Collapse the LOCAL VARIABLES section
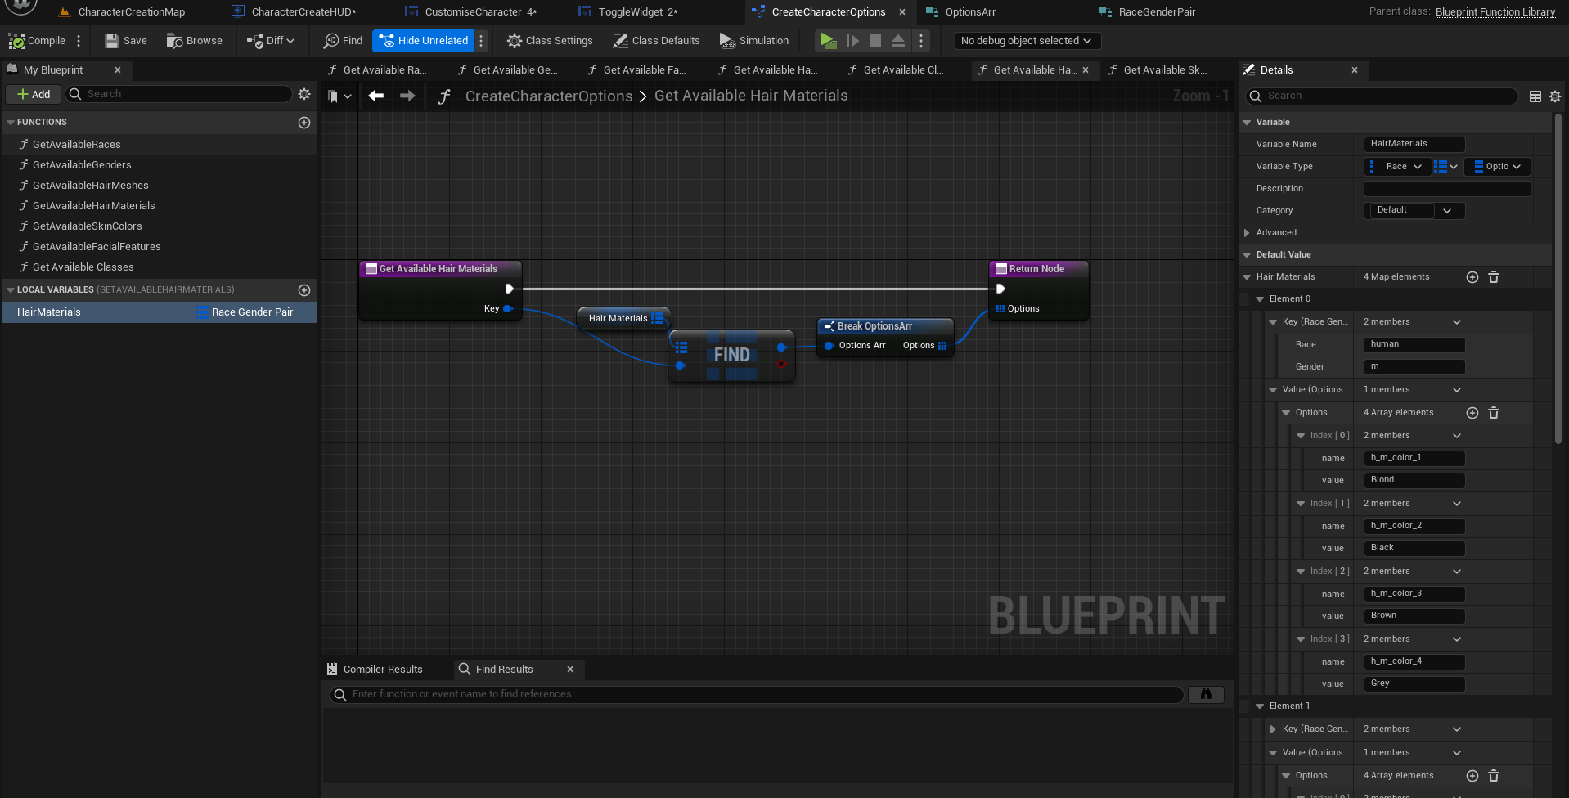Image resolution: width=1569 pixels, height=798 pixels. pyautogui.click(x=11, y=290)
